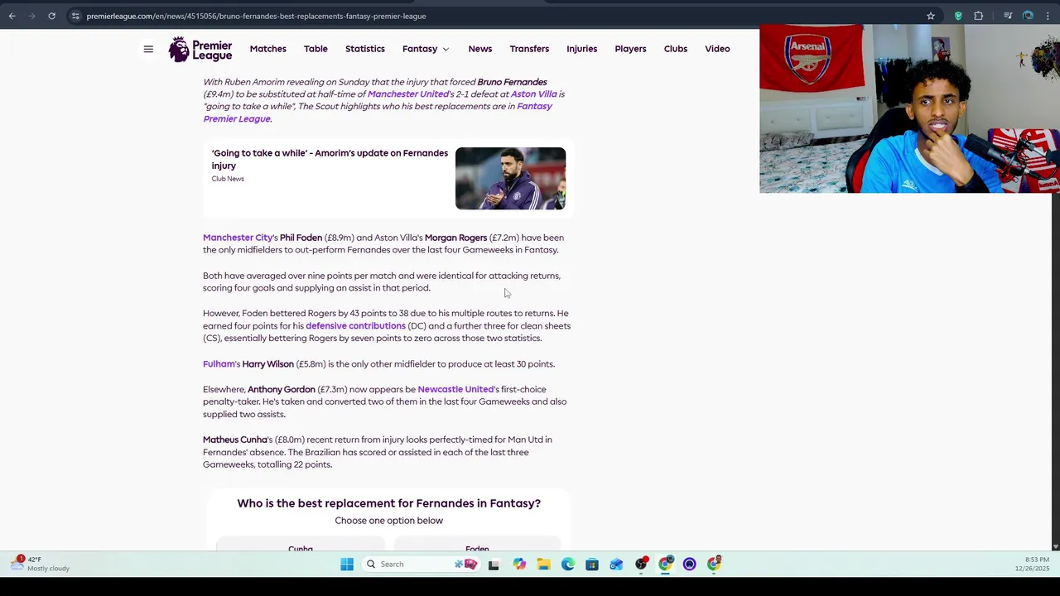1060x596 pixels.
Task: Open the Injuries nav item
Action: [581, 49]
